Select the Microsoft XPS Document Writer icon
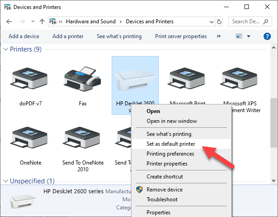 [240, 78]
